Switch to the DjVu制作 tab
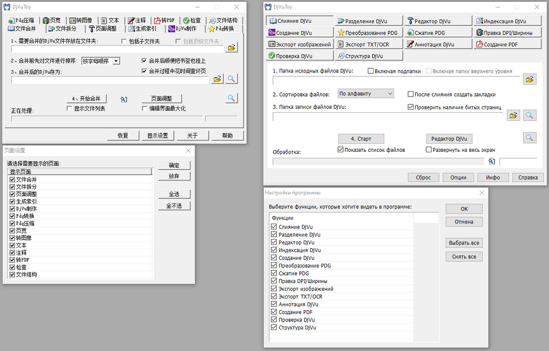 (x=186, y=29)
